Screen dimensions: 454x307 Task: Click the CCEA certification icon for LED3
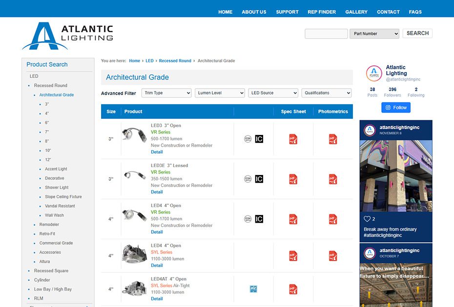(248, 139)
